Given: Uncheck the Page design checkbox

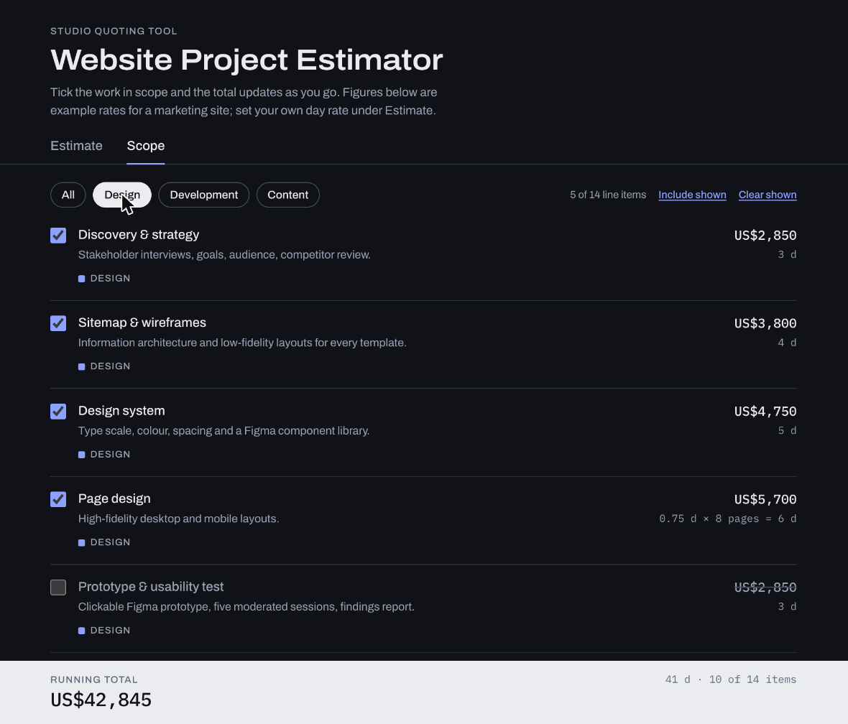Looking at the screenshot, I should point(58,499).
